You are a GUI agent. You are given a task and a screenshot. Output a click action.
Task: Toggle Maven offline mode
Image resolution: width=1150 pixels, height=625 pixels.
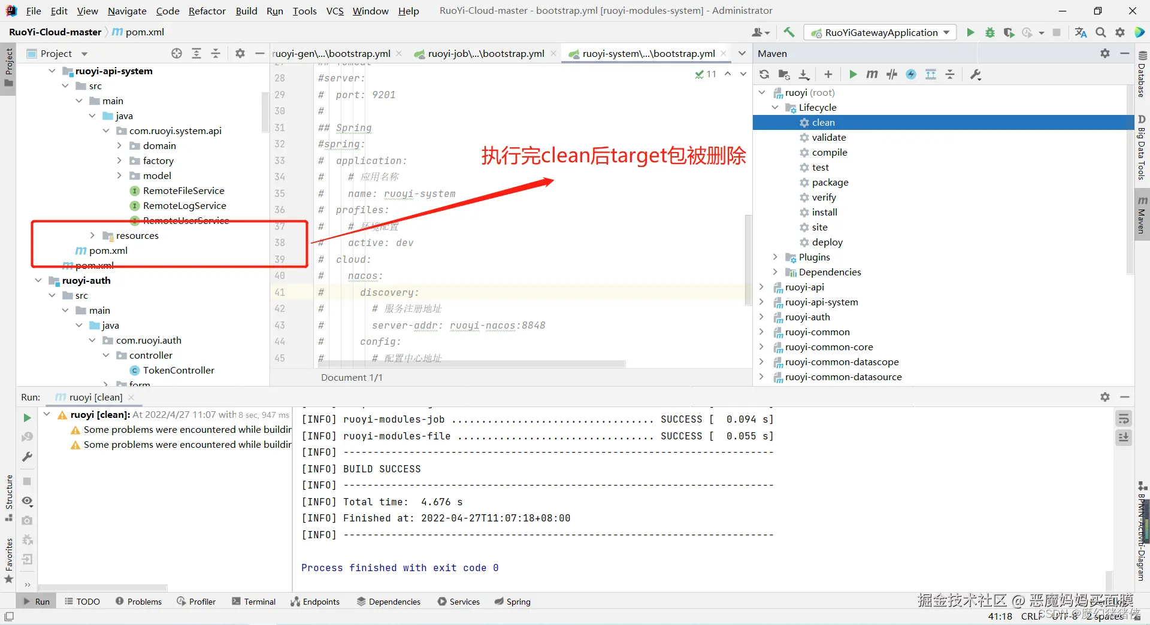click(892, 74)
